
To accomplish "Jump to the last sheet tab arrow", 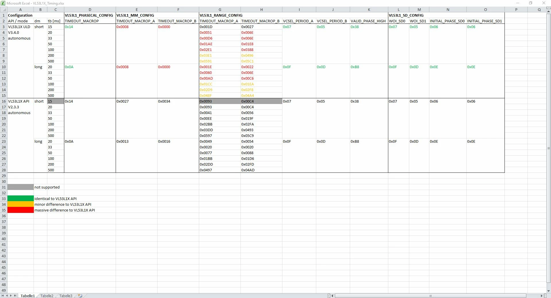I will tap(15, 296).
